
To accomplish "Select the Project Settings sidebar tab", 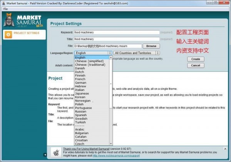I will point(24,35).
